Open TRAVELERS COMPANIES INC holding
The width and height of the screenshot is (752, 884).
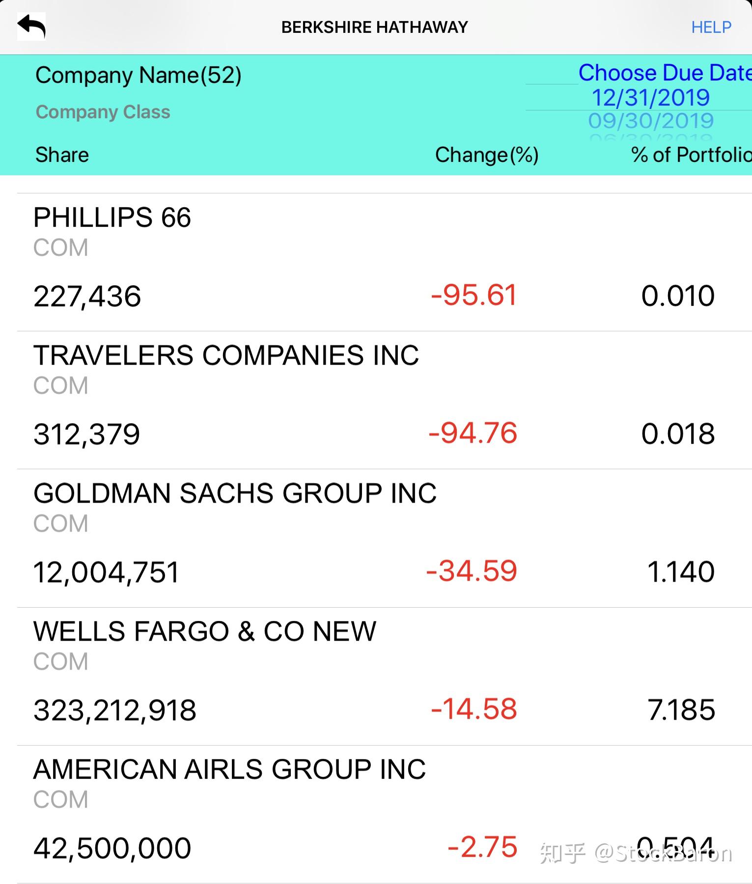[x=385, y=400]
